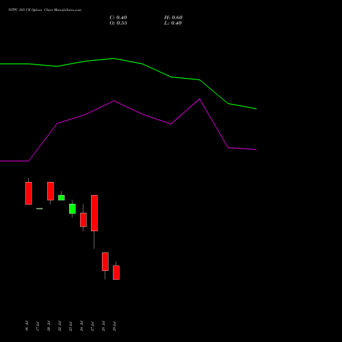
Task: Click the last red candle at 29 Jul
Action: [116, 272]
